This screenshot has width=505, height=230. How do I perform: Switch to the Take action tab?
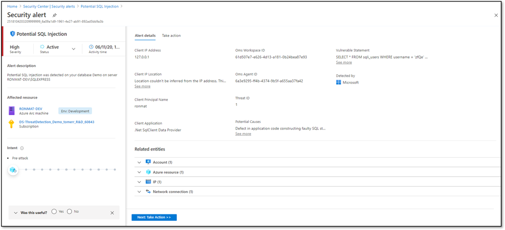point(171,35)
